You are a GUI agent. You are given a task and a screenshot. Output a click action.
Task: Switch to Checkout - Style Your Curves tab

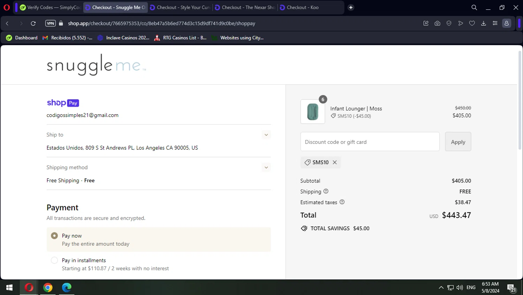pyautogui.click(x=180, y=7)
